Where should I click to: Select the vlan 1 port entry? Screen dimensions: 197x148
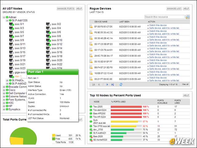coord(18,76)
